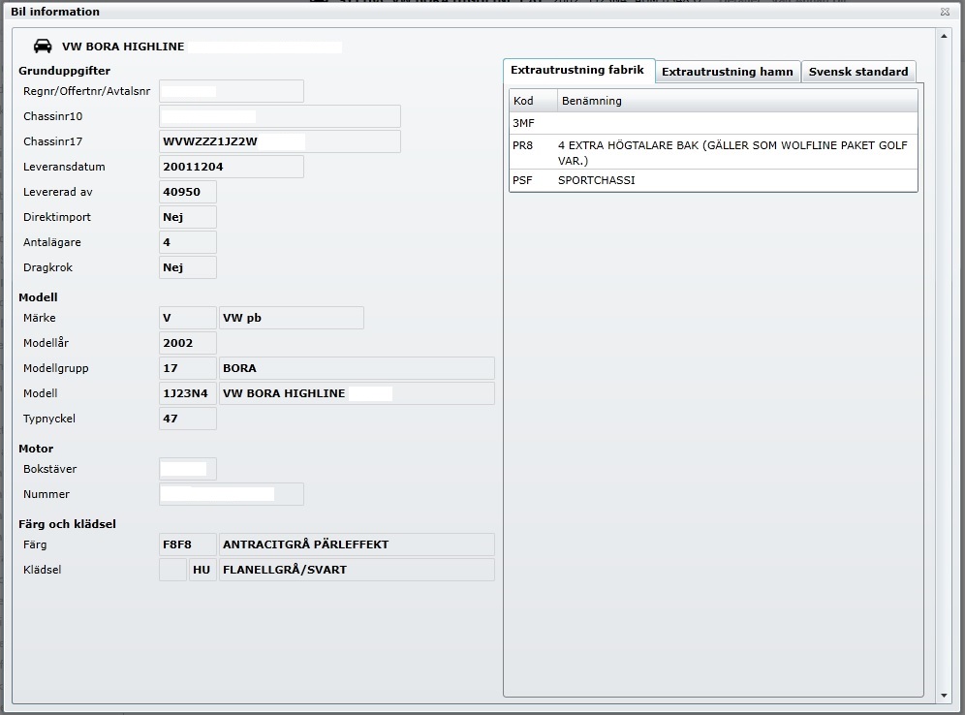Screen dimensions: 965x715
Task: Open the Svensk standard tab
Action: [x=857, y=72]
